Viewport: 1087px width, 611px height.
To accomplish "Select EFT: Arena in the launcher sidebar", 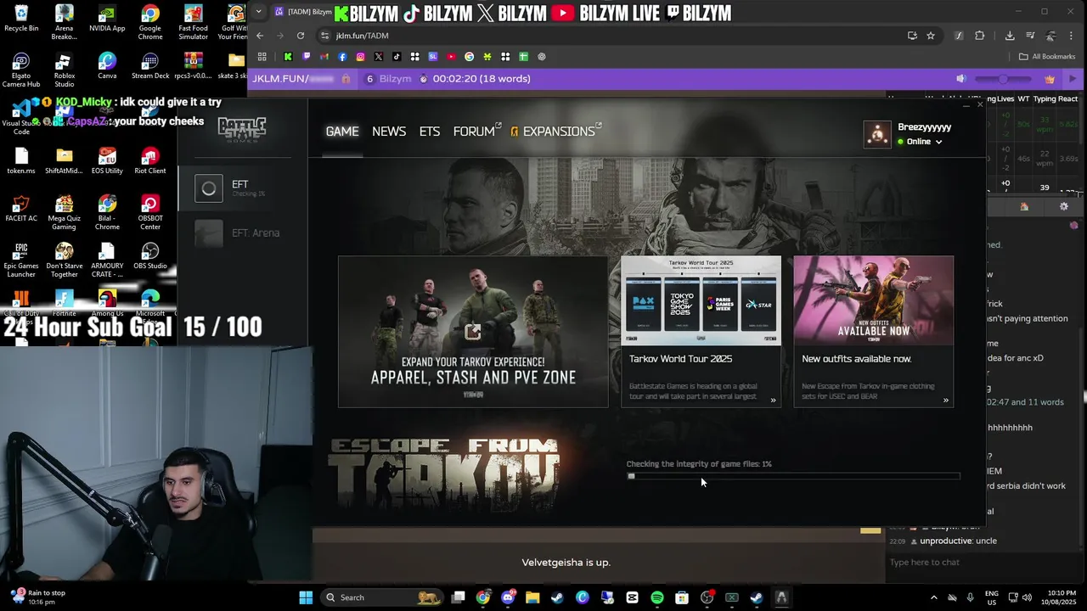I will pos(242,233).
